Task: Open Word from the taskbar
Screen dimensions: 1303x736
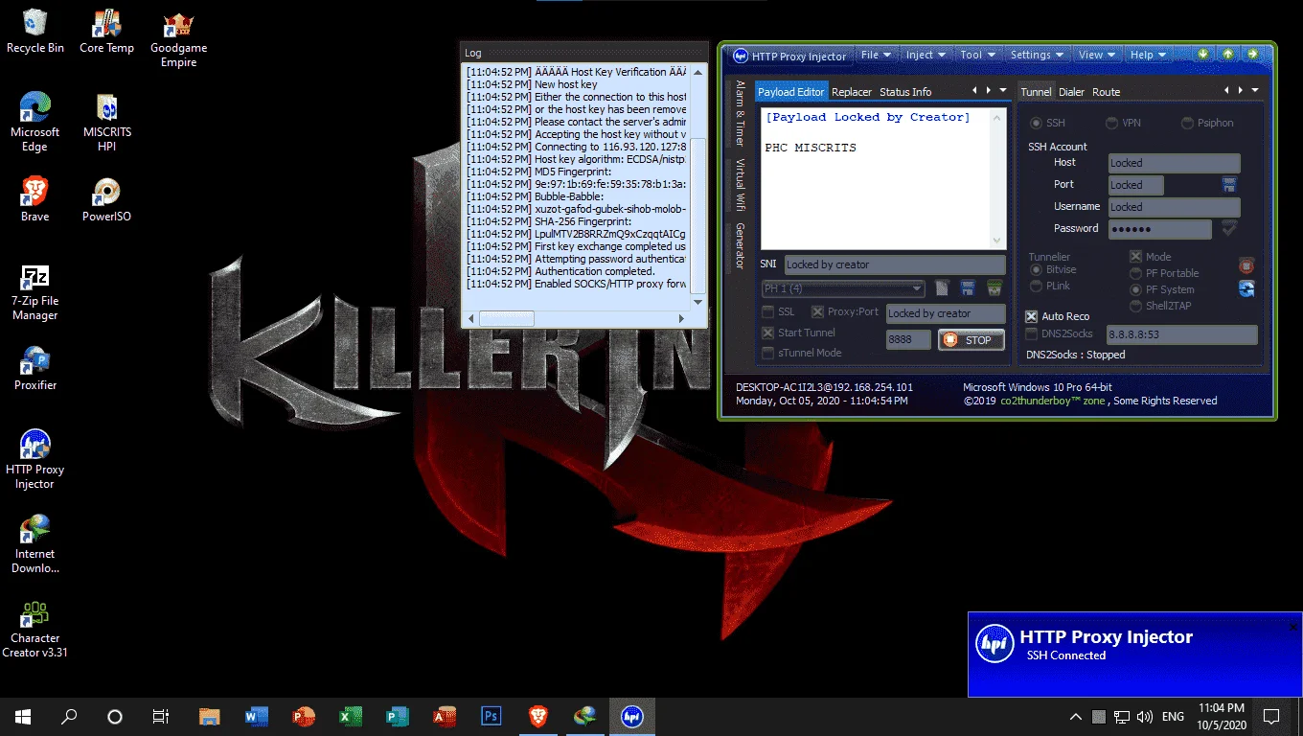Action: pyautogui.click(x=256, y=716)
